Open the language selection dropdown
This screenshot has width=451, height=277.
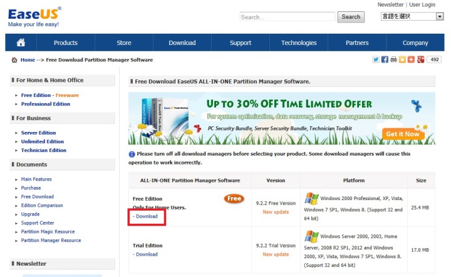[x=412, y=16]
